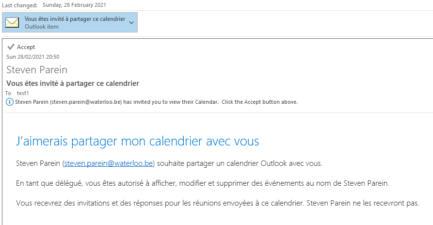Click the heading 'J'aimerais partager mon calendrier'

(137, 141)
